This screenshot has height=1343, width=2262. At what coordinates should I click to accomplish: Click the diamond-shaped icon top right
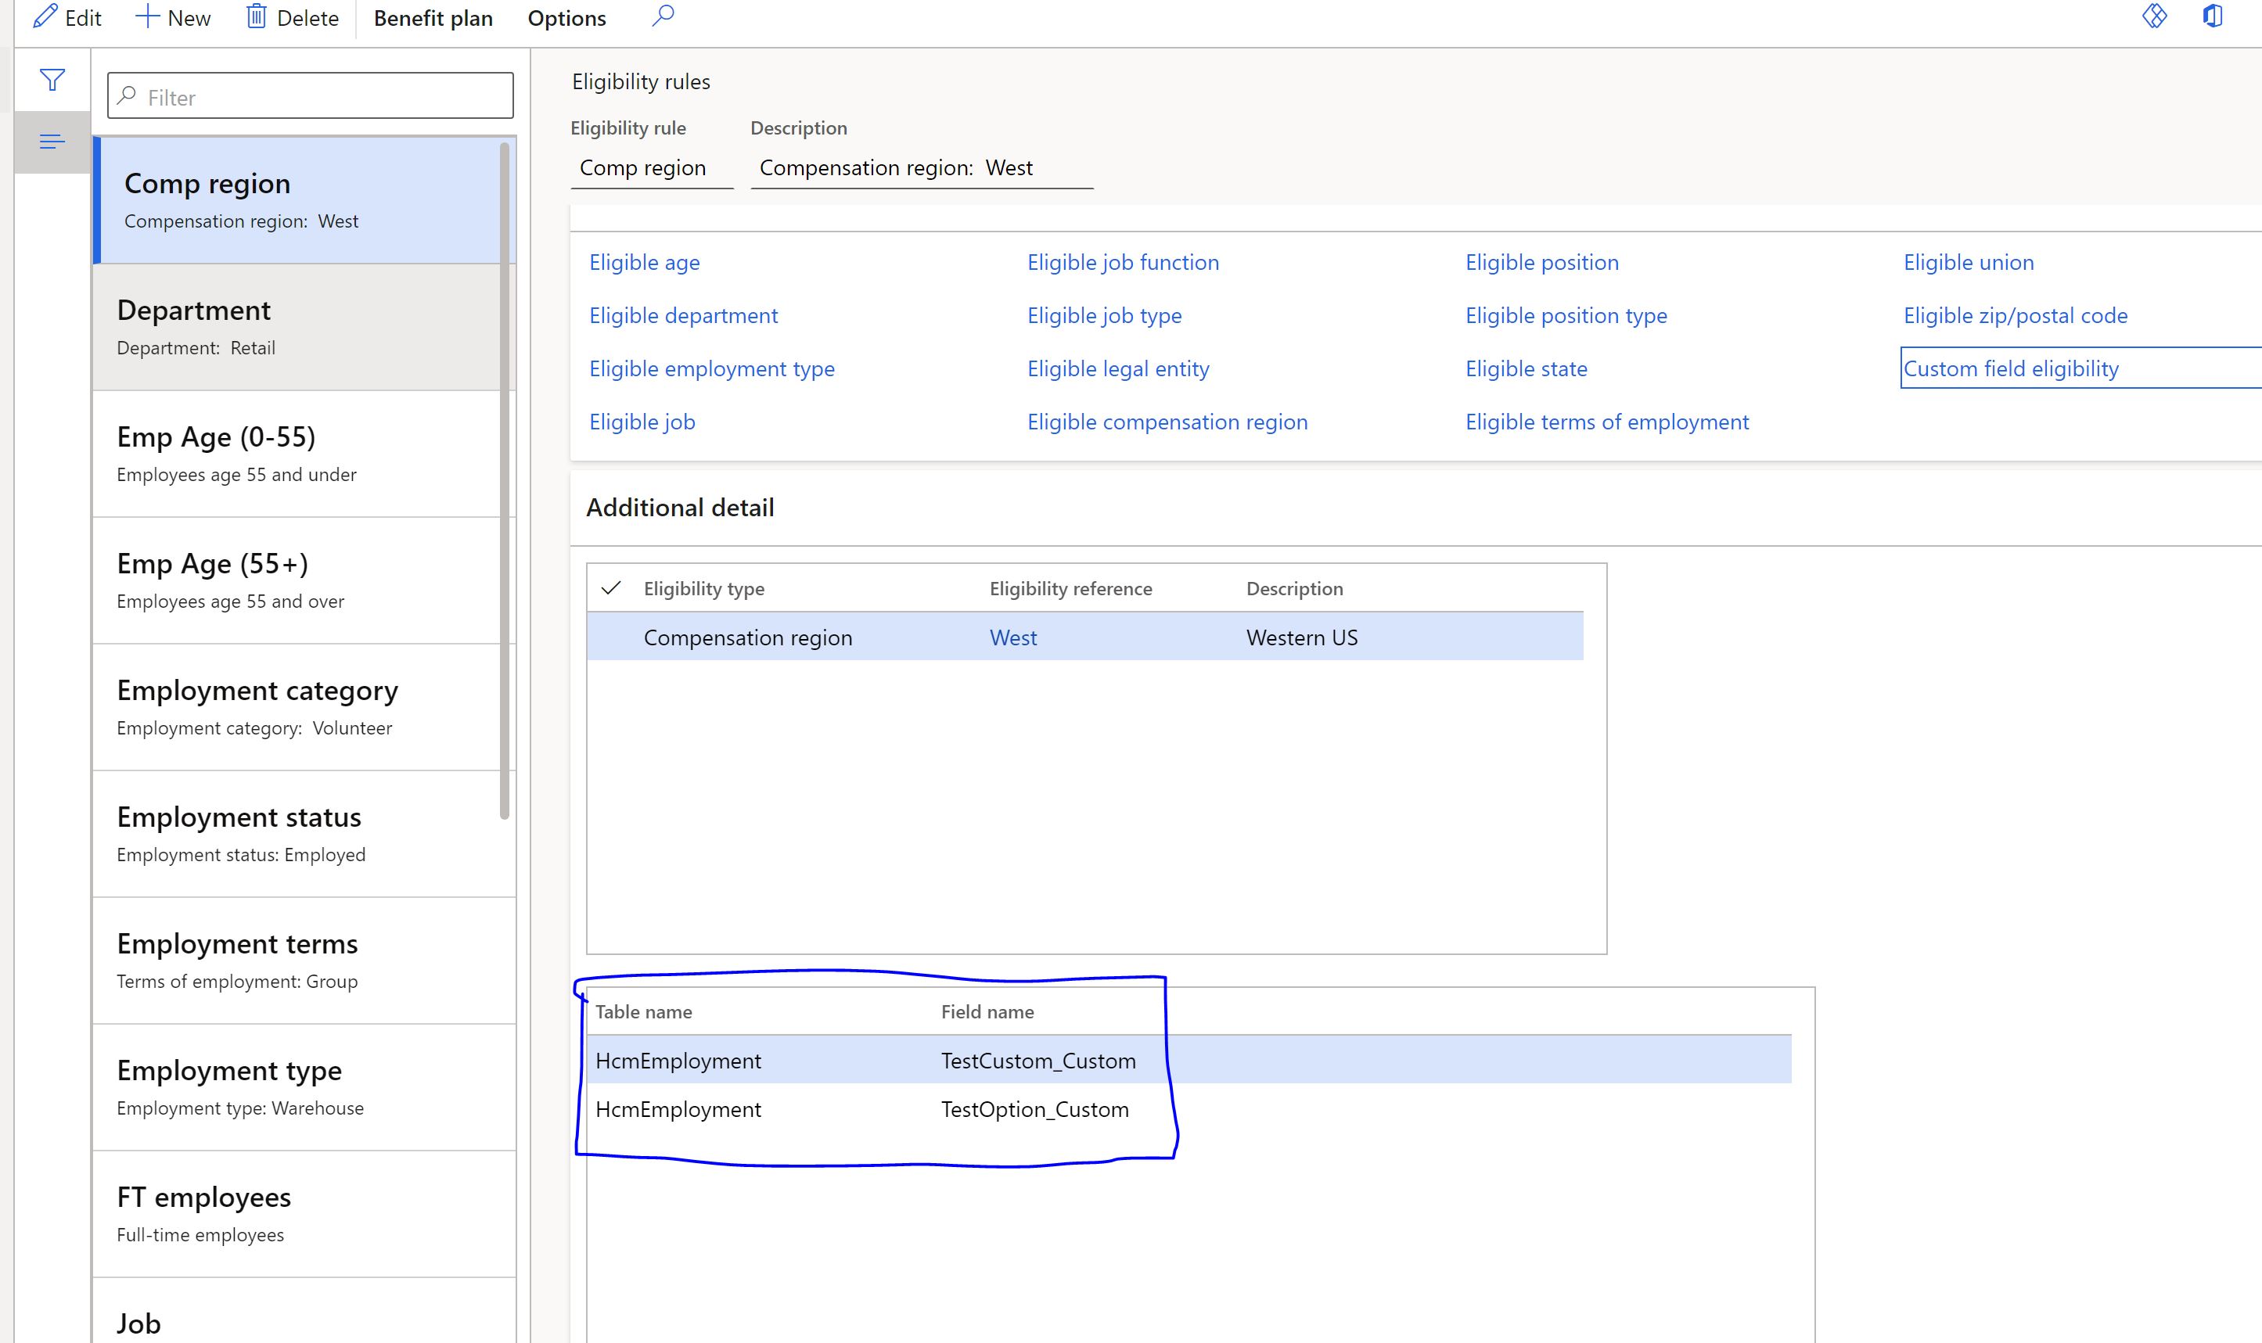point(2153,17)
